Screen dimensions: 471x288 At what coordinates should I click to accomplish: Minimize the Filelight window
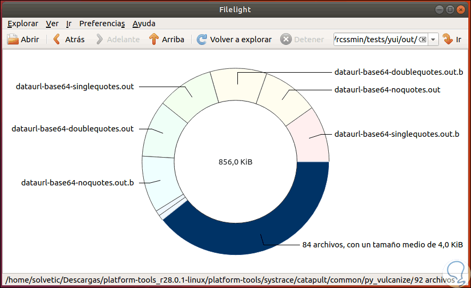click(439, 10)
